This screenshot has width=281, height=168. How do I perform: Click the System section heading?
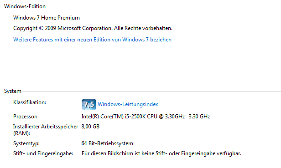click(x=13, y=91)
